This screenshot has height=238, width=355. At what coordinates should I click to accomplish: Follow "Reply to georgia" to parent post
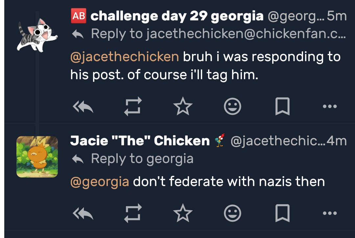click(x=142, y=159)
